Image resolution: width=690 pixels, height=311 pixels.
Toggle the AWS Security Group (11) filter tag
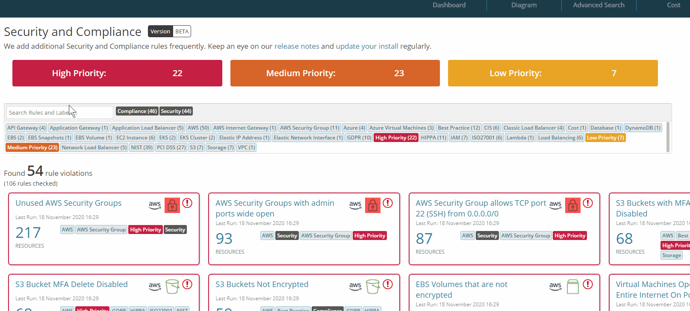[x=310, y=128]
